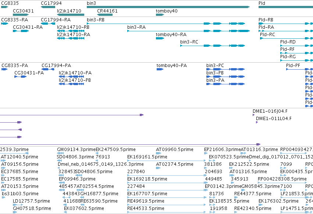The image size is (313, 214).
Task: Click the Pld-RD transcript label
Action: 288,42
